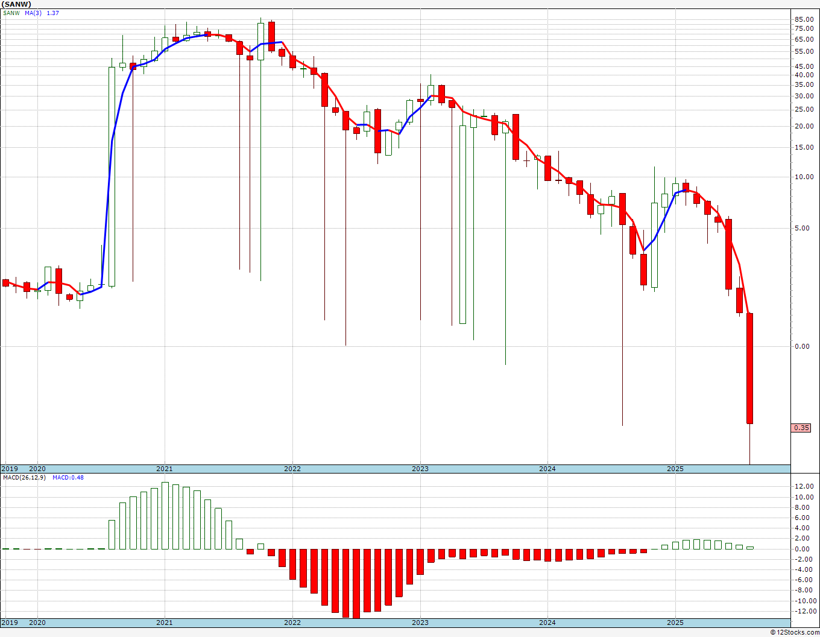Screen dimensions: 820x637
Task: Select 2022 on the MACD panel time axis
Action: tap(292, 623)
